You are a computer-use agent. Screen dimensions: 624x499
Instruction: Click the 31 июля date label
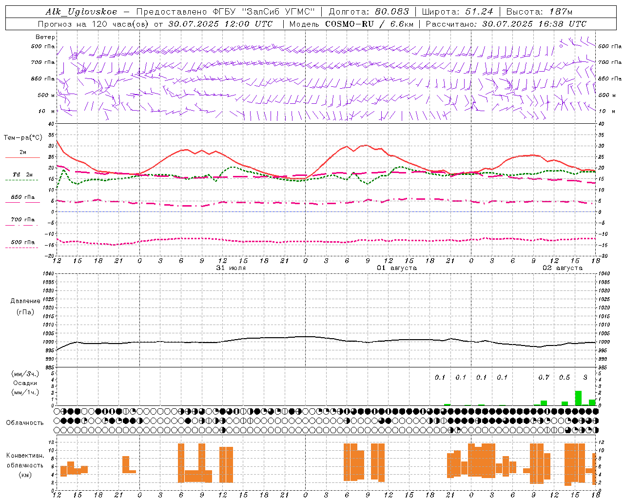tap(231, 268)
